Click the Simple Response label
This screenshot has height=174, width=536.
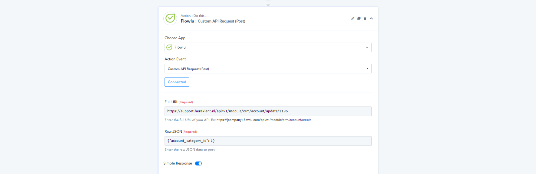178,163
